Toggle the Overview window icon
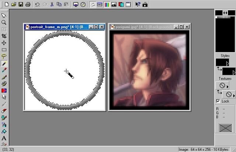This screenshot has width=236, height=152. [x=128, y=4]
